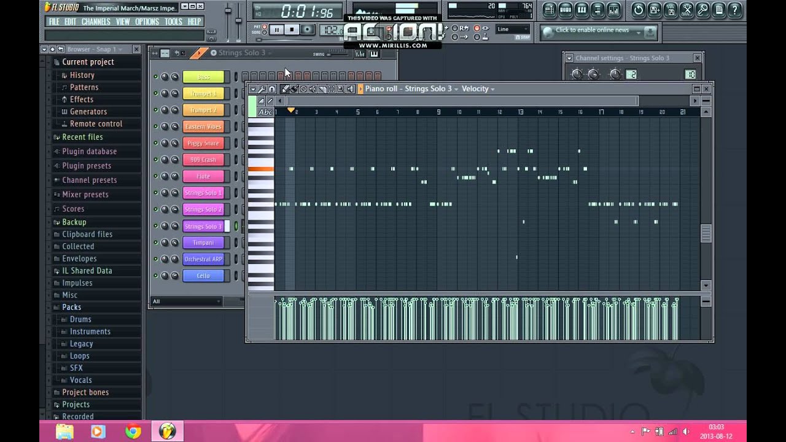
Task: Open the piano roll options menu arrow
Action: coord(252,89)
